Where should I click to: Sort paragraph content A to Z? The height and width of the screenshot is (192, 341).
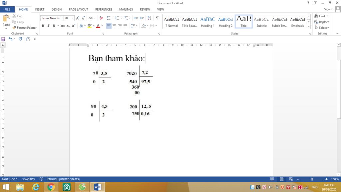[150, 18]
